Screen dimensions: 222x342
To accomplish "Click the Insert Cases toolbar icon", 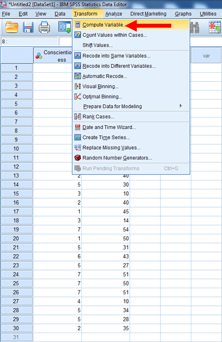I will pos(215,27).
